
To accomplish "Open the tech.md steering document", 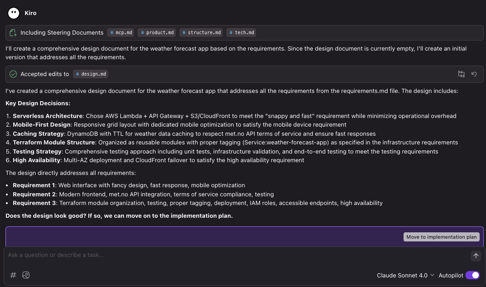I will (241, 32).
